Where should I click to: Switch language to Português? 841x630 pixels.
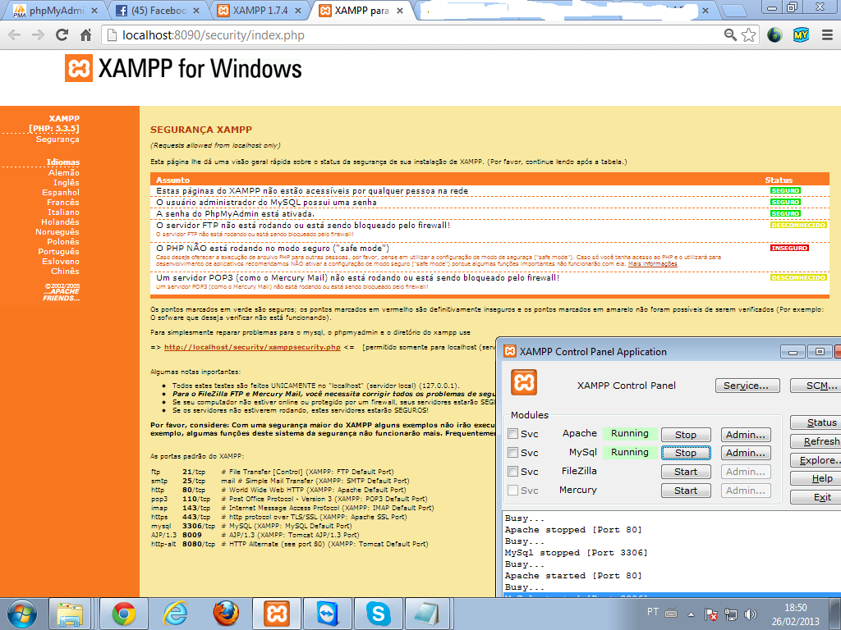tap(58, 252)
